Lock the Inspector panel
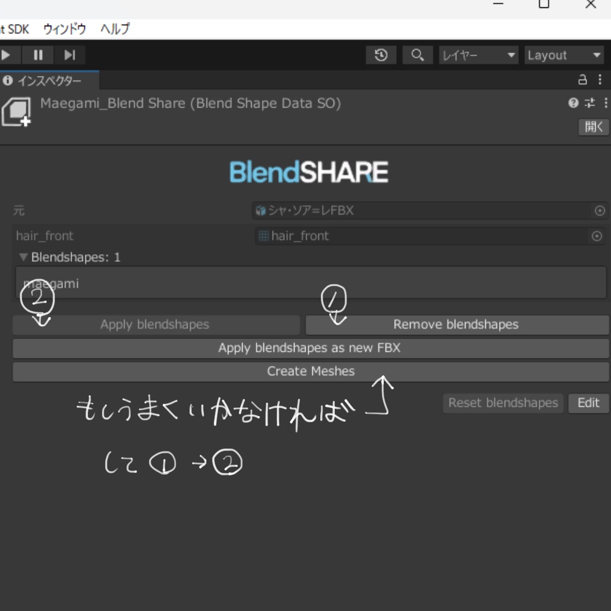 [582, 79]
